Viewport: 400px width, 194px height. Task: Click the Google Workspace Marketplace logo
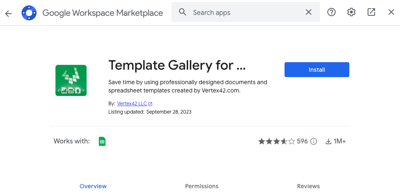pos(29,13)
